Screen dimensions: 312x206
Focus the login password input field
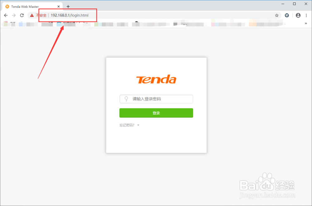[x=156, y=99]
